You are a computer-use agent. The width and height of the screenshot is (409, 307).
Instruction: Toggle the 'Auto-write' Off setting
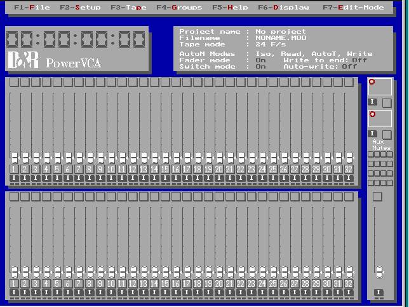click(x=349, y=66)
